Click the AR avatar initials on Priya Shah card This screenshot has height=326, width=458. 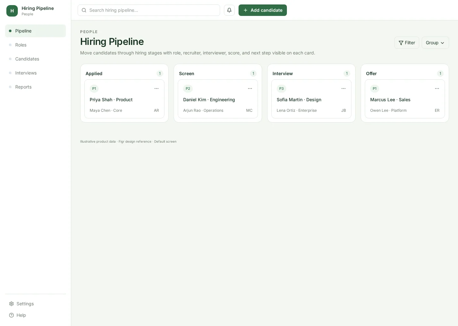click(156, 110)
